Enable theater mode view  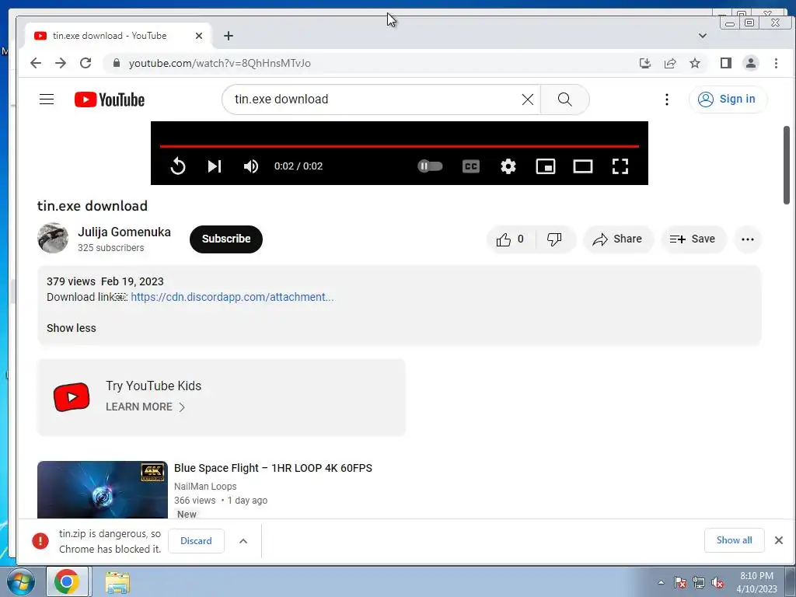pos(583,166)
